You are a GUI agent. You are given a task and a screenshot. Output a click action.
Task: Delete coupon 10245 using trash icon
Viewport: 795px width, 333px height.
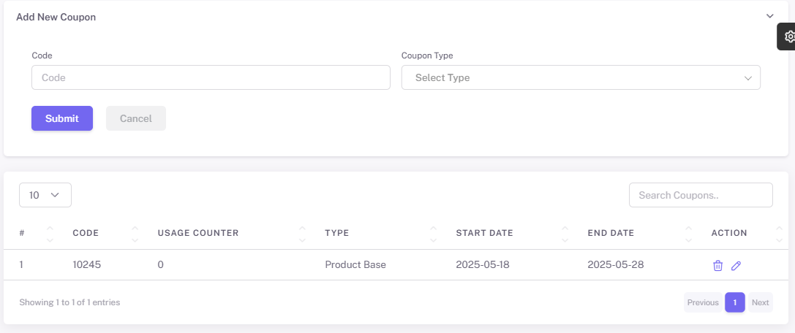pyautogui.click(x=717, y=265)
